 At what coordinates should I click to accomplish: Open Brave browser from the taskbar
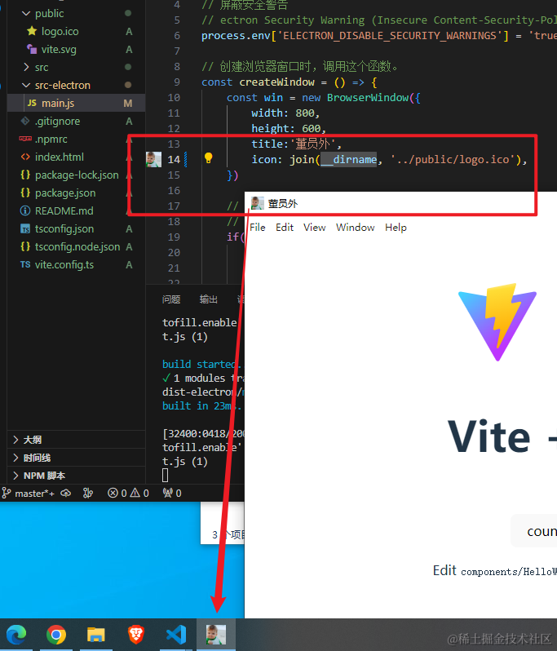[x=135, y=635]
